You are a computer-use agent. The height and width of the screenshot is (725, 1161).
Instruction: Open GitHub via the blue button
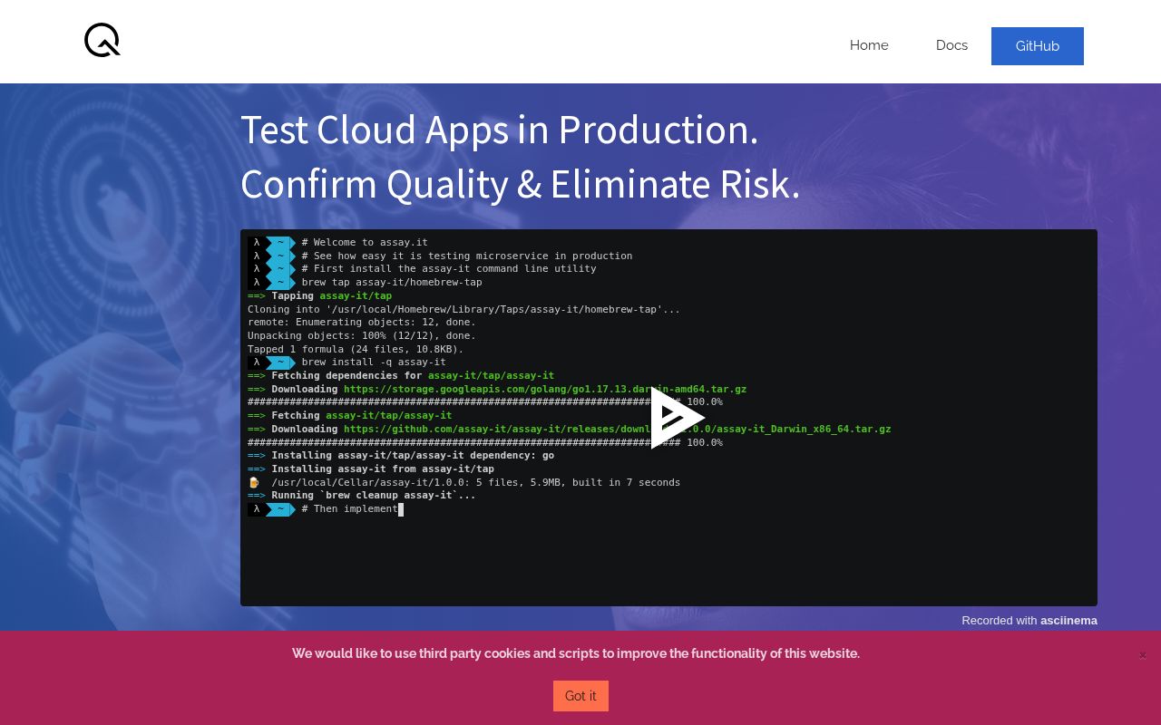click(1037, 46)
